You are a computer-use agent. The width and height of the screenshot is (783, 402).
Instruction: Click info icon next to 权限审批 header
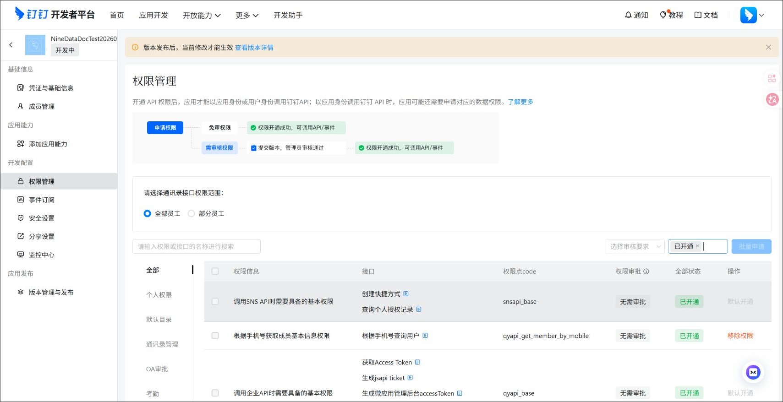click(646, 272)
